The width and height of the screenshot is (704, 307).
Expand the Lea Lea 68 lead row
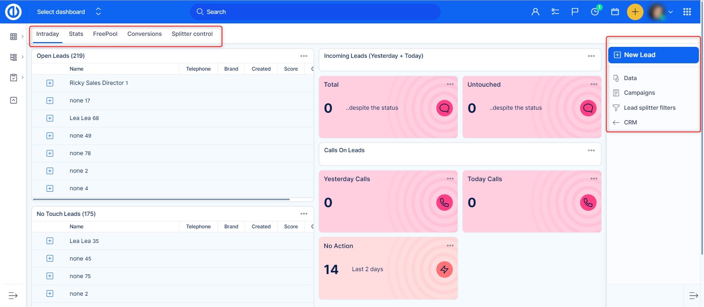[50, 118]
